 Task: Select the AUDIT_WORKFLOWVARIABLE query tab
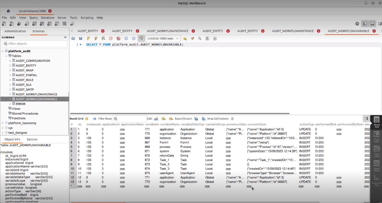point(348,31)
